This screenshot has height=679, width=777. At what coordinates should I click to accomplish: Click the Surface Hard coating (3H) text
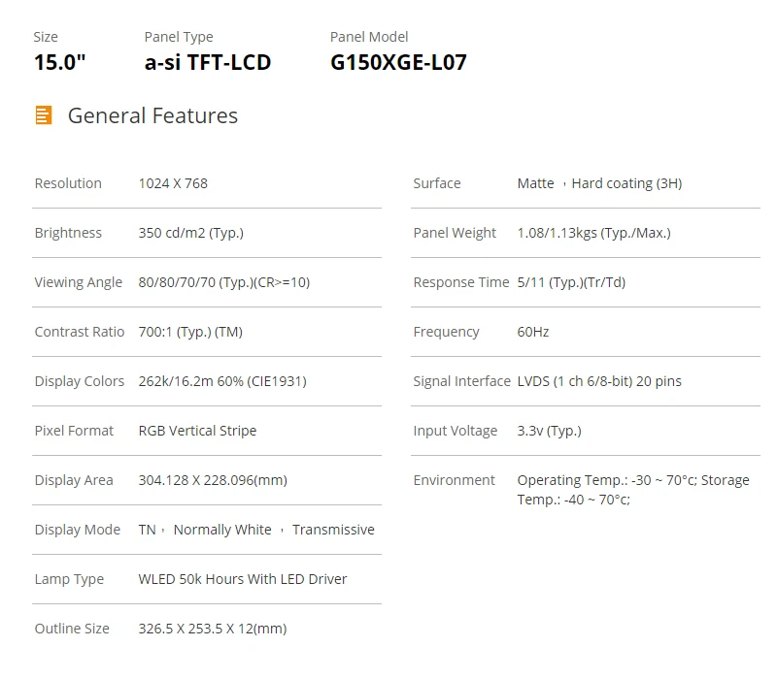(626, 183)
